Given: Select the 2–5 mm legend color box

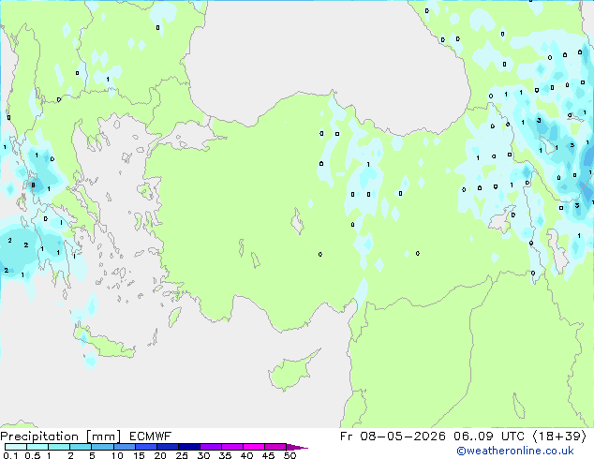Looking at the screenshot, I should (81, 447).
